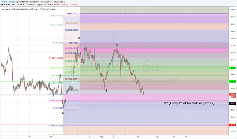237x139 pixels.
Task: Select the 1.272(1.01897) extension label
Action: point(56,126)
